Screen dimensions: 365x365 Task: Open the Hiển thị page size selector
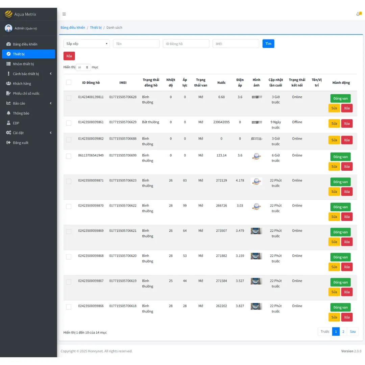click(x=83, y=67)
